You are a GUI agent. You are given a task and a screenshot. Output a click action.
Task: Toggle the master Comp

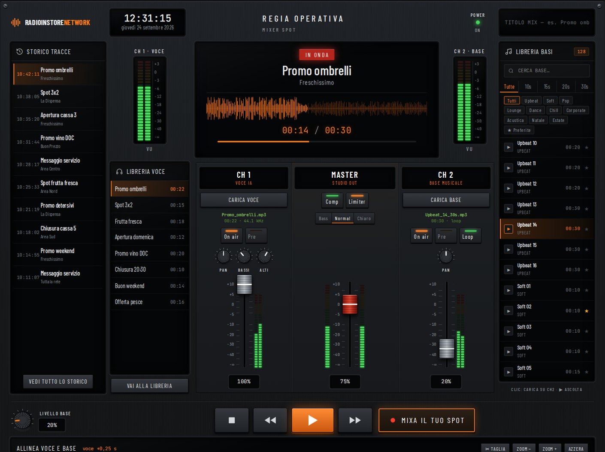(x=332, y=201)
